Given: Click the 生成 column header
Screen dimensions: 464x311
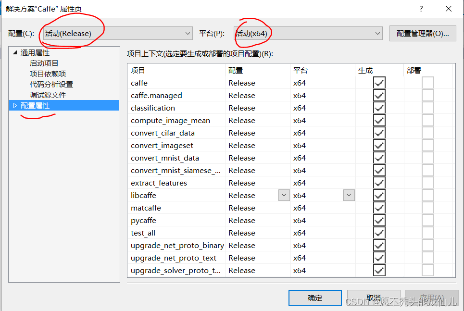Looking at the screenshot, I should [379, 71].
